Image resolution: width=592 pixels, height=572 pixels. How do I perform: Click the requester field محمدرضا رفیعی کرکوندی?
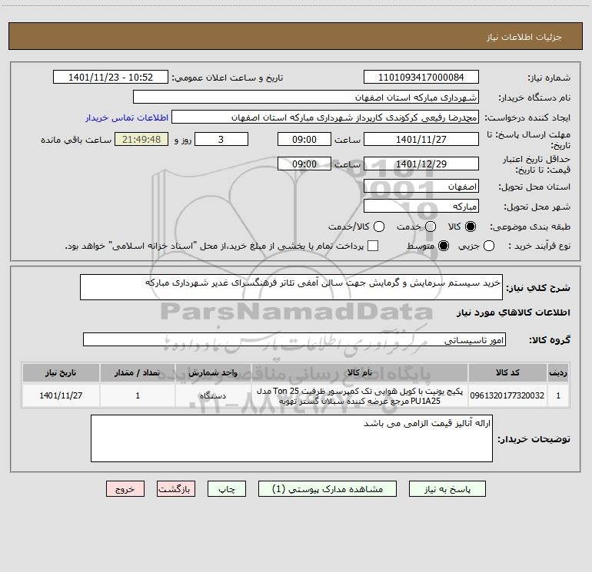pyautogui.click(x=324, y=117)
